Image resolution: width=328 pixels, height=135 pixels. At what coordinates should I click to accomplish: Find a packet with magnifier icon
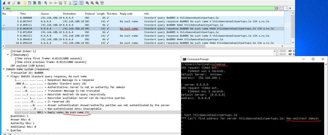tap(46, 3)
